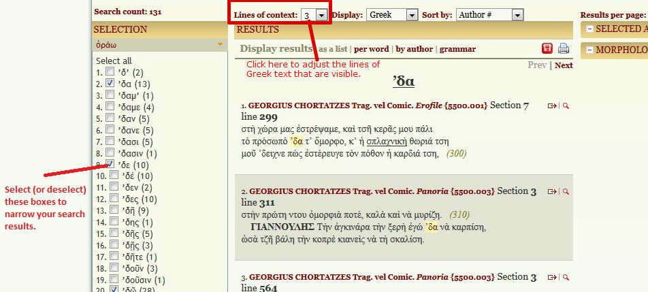Check the ’δῆτε (1) checkbox
648x292 pixels.
coord(114,256)
